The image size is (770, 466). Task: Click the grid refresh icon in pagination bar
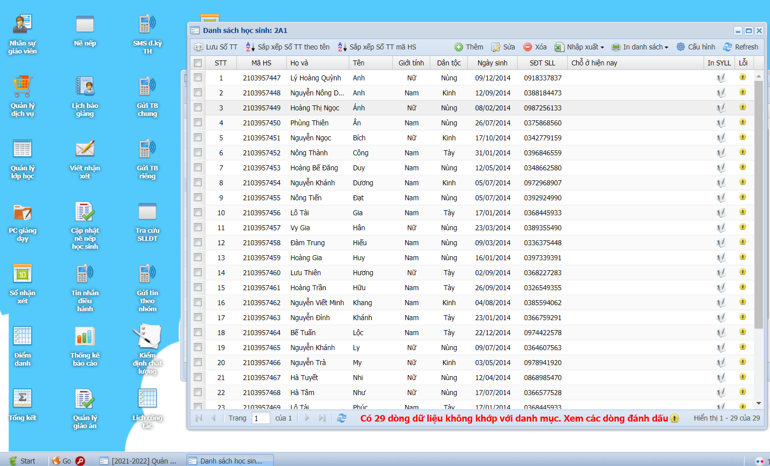(x=342, y=418)
